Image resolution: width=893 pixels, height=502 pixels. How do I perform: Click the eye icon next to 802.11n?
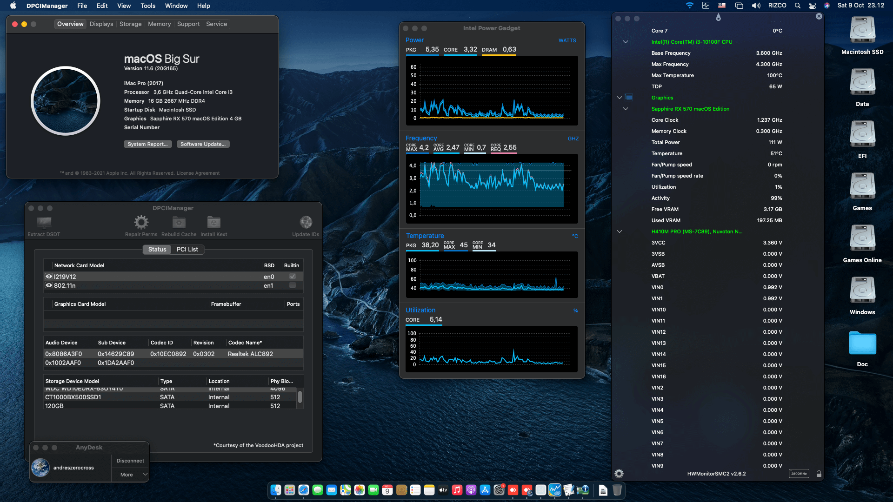(x=49, y=285)
